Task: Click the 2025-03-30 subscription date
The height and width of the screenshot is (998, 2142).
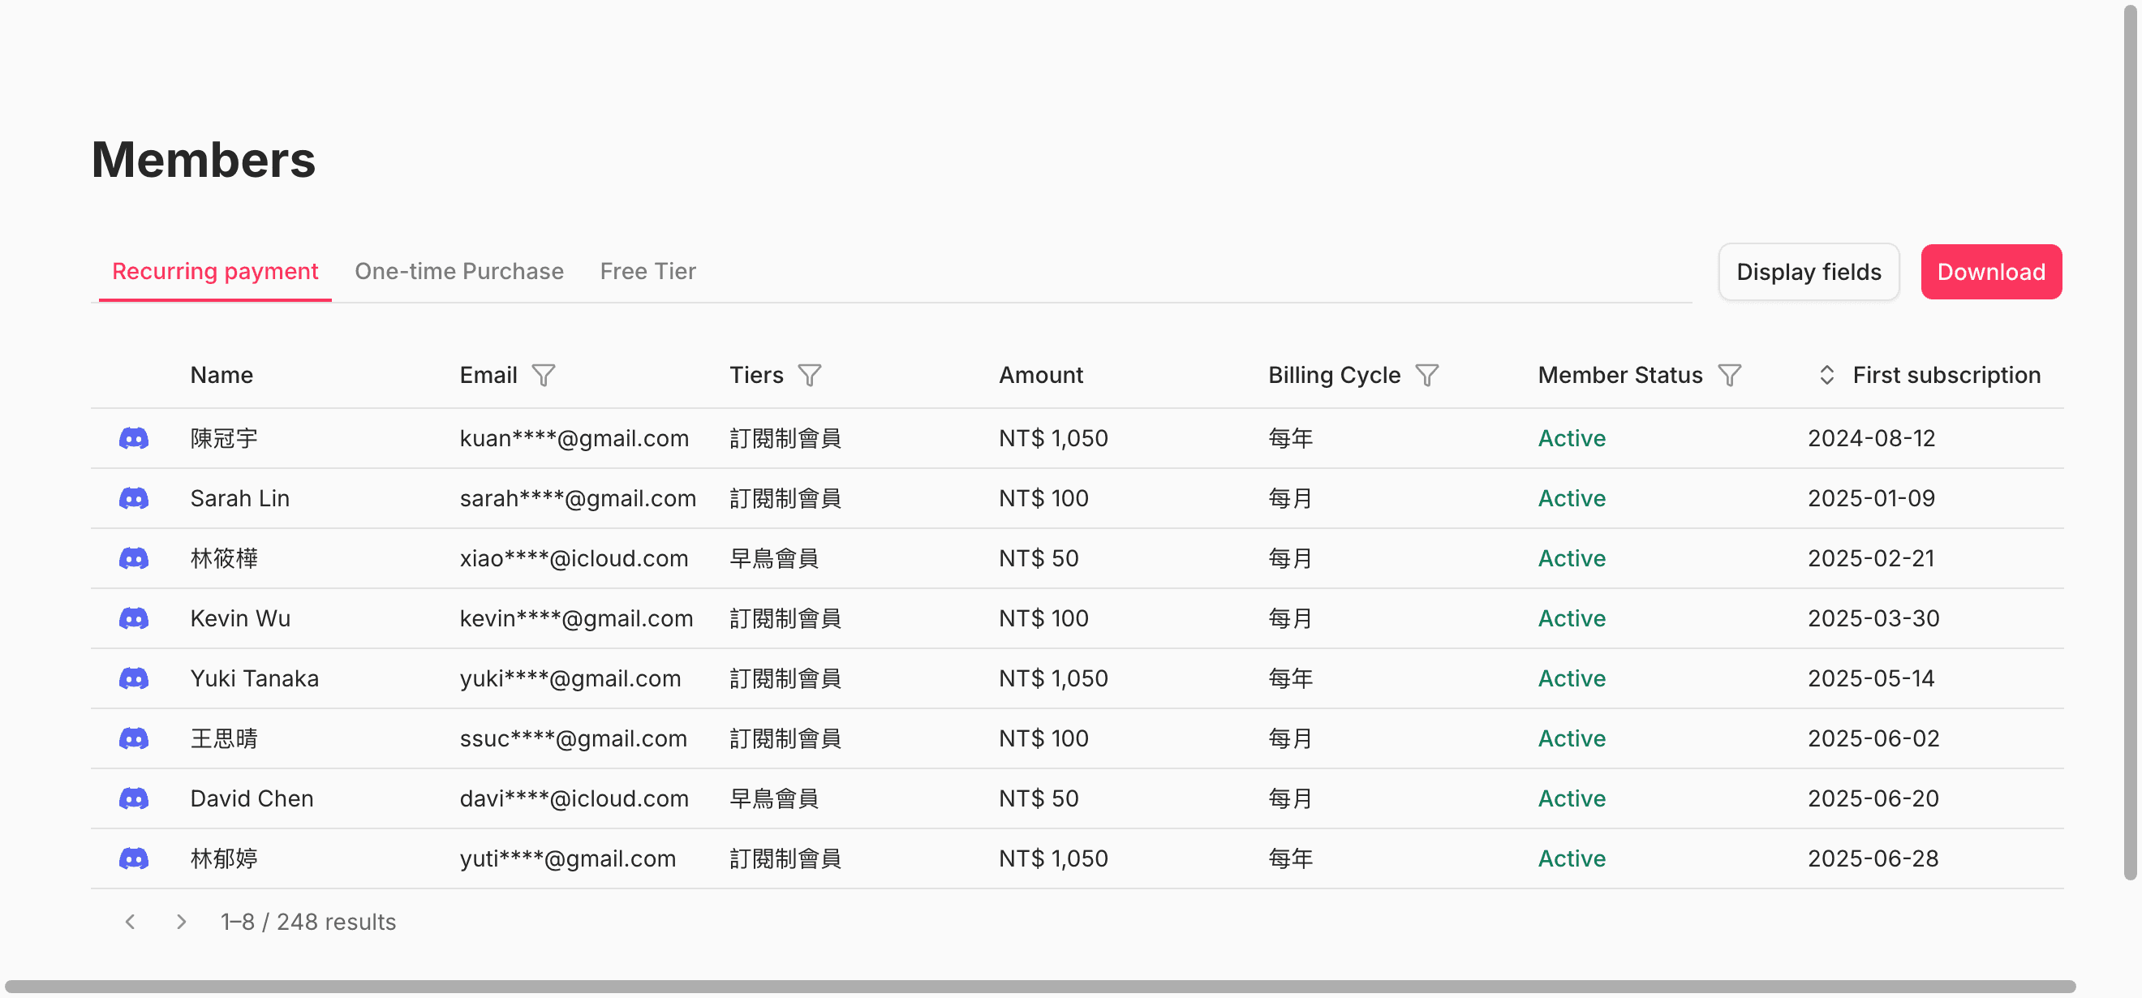Action: tap(1873, 618)
